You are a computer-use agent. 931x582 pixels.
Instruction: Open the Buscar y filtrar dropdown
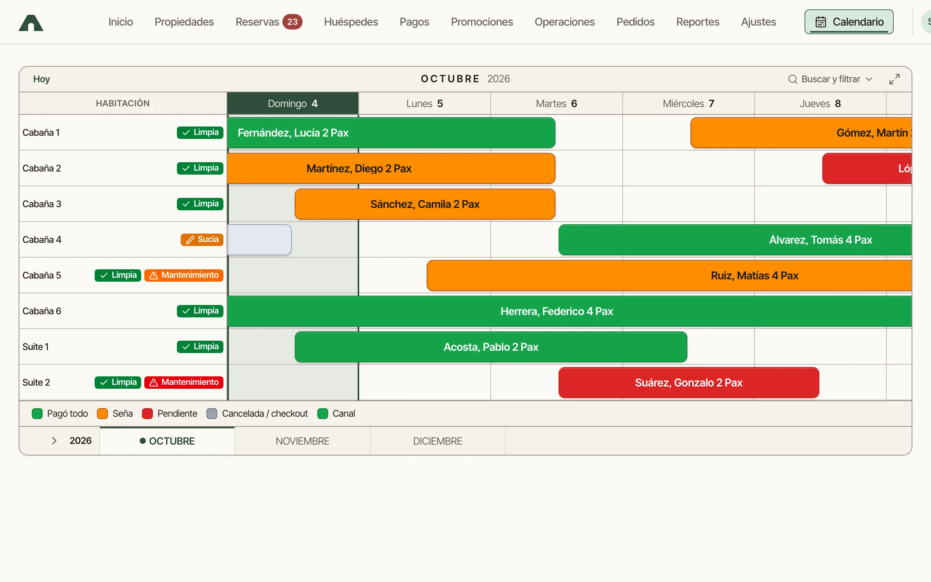831,79
